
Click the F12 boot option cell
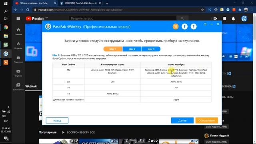click(68, 73)
